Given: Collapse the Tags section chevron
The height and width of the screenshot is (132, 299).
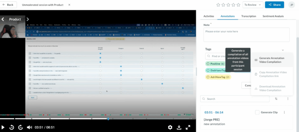Looking at the screenshot, I should pos(283,50).
